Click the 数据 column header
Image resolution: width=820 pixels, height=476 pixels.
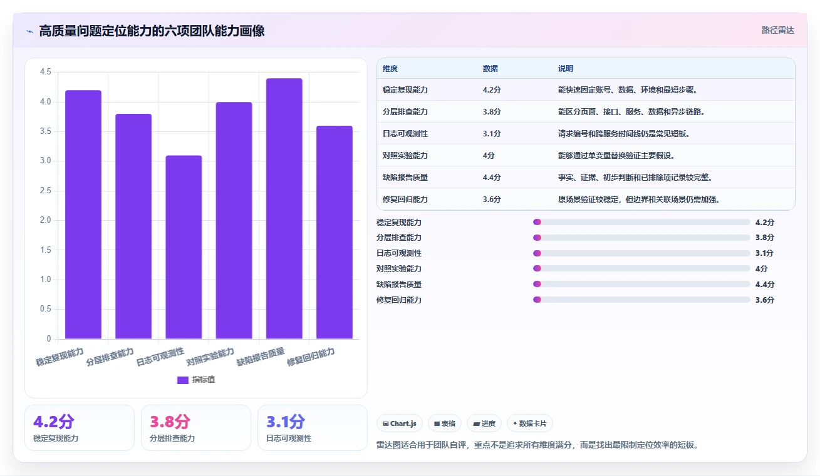pos(490,69)
